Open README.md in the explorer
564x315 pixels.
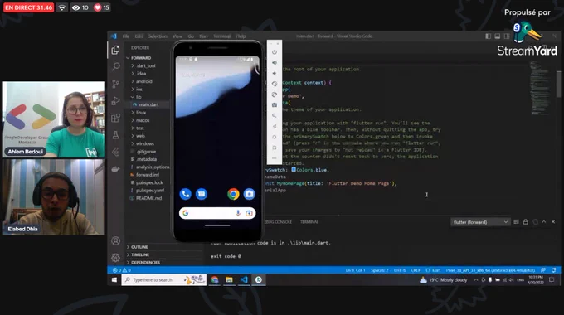(148, 198)
